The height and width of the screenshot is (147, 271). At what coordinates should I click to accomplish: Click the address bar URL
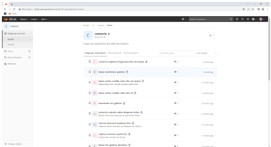(59, 9)
